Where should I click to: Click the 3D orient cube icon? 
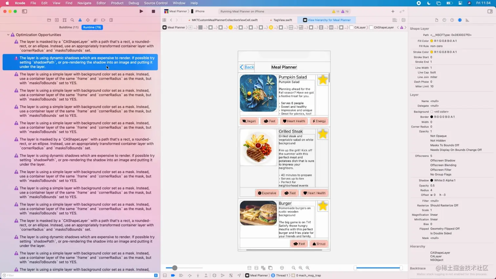coord(282,268)
